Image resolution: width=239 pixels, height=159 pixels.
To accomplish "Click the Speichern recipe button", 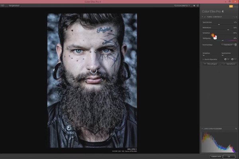I will (x=229, y=64).
